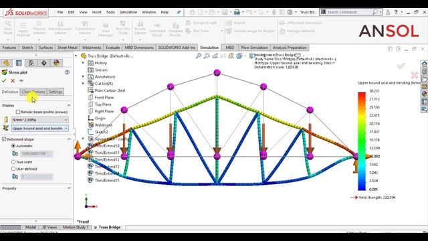Expand the Property section chevron
Image resolution: width=428 pixels, height=241 pixels.
click(x=69, y=188)
